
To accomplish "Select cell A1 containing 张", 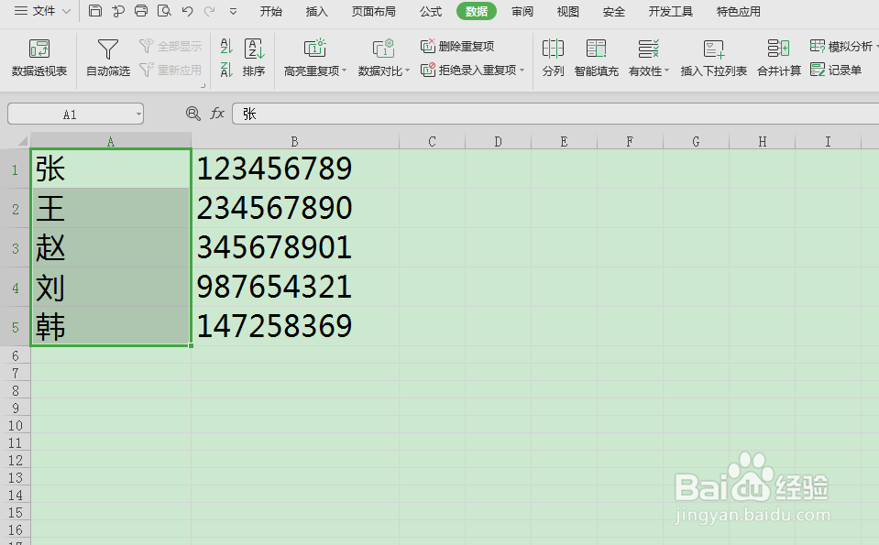I will [x=111, y=169].
